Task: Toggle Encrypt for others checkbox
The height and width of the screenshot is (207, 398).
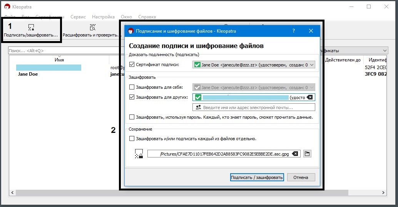Action: pyautogui.click(x=132, y=97)
